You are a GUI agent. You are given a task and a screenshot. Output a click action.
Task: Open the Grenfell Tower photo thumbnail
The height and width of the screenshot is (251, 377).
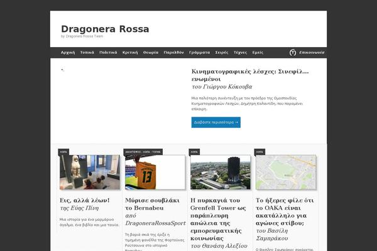221,172
